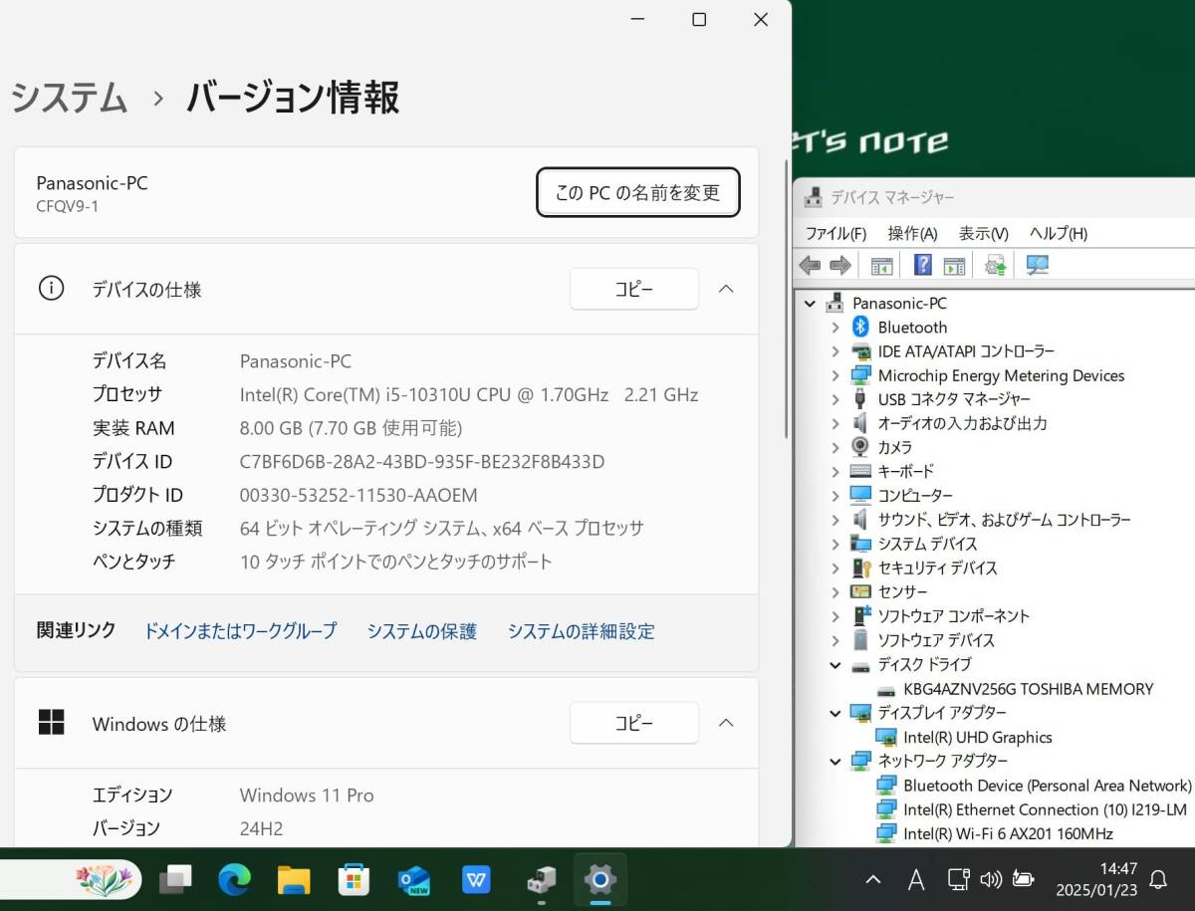Open システムの保護 link
The height and width of the screenshot is (911, 1195).
point(421,631)
